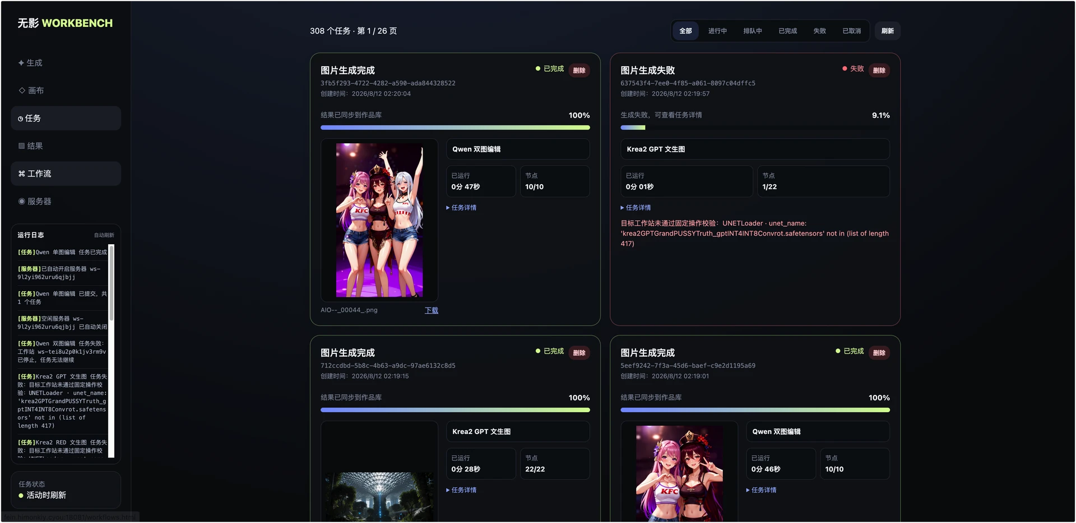Viewport: 1076px width, 523px height.
Task: Click the '生成失败, 可查看任务详情' message
Action: pyautogui.click(x=661, y=115)
